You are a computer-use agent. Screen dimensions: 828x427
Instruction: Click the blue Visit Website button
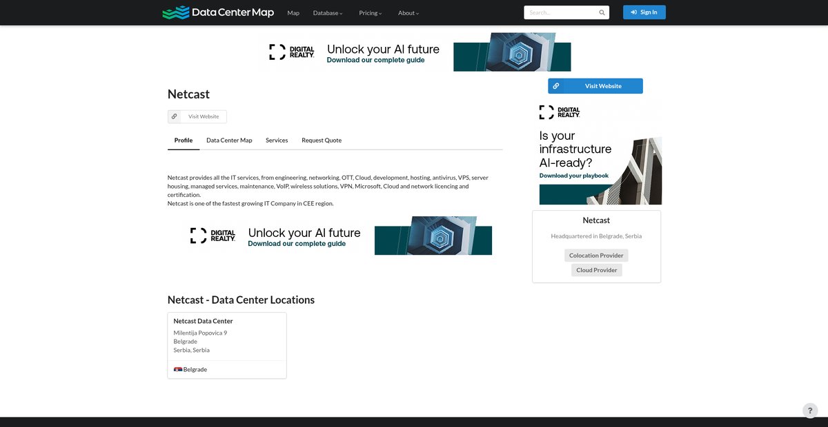[x=595, y=86]
